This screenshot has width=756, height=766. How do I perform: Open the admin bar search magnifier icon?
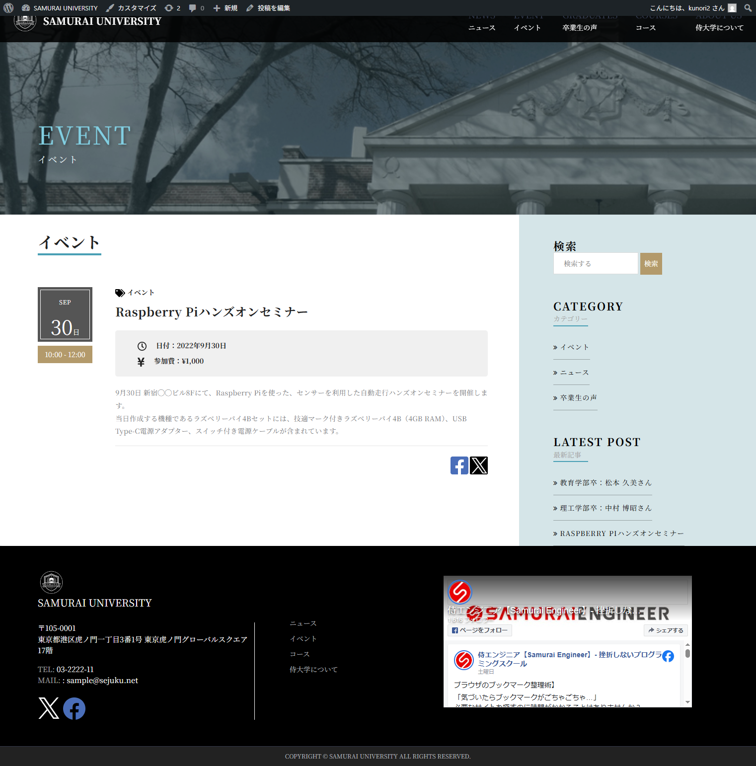pyautogui.click(x=748, y=8)
